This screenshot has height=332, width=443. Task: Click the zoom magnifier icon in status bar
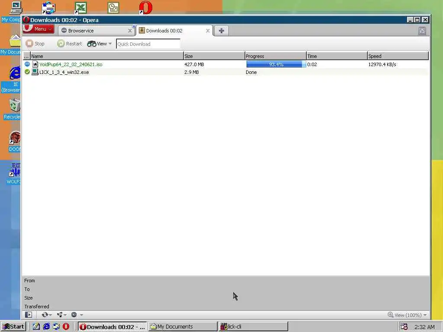point(391,315)
